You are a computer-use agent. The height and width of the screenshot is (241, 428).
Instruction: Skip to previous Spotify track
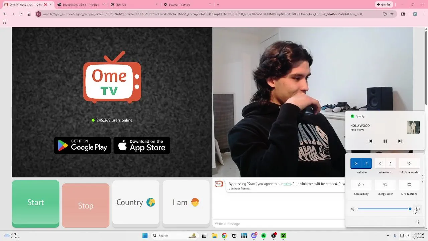pyautogui.click(x=370, y=141)
